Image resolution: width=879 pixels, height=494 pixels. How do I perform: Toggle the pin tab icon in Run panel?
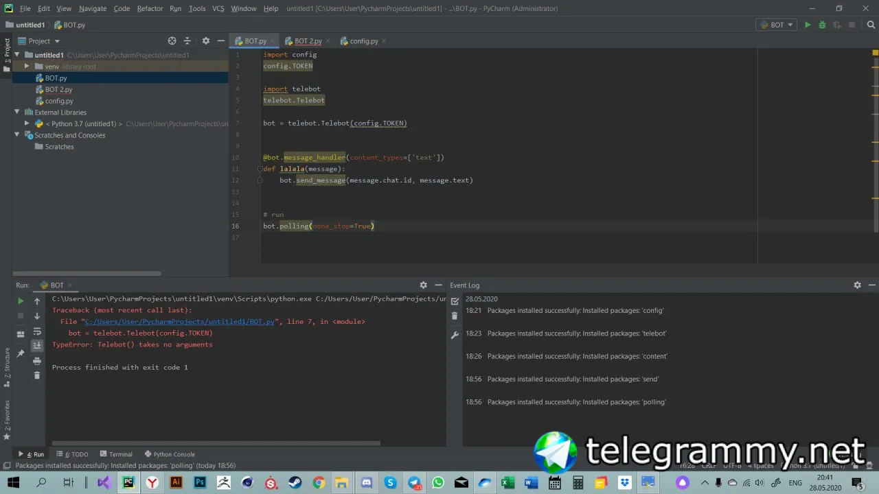tap(21, 353)
